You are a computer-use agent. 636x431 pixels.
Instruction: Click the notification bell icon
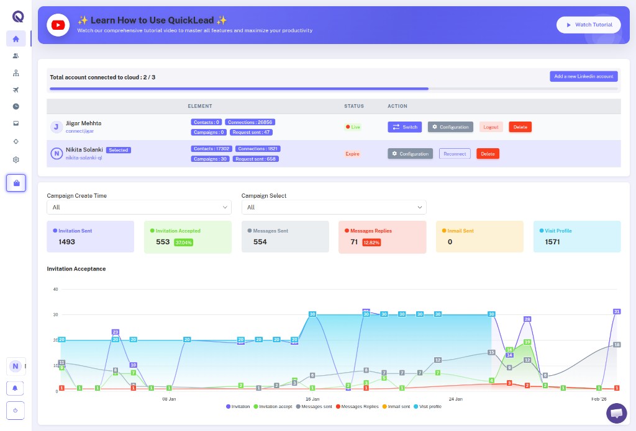(15, 388)
